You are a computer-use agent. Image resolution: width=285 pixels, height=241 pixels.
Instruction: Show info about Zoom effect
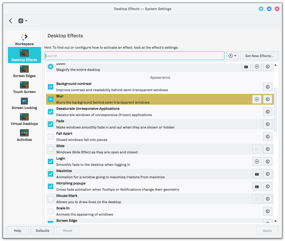click(267, 67)
